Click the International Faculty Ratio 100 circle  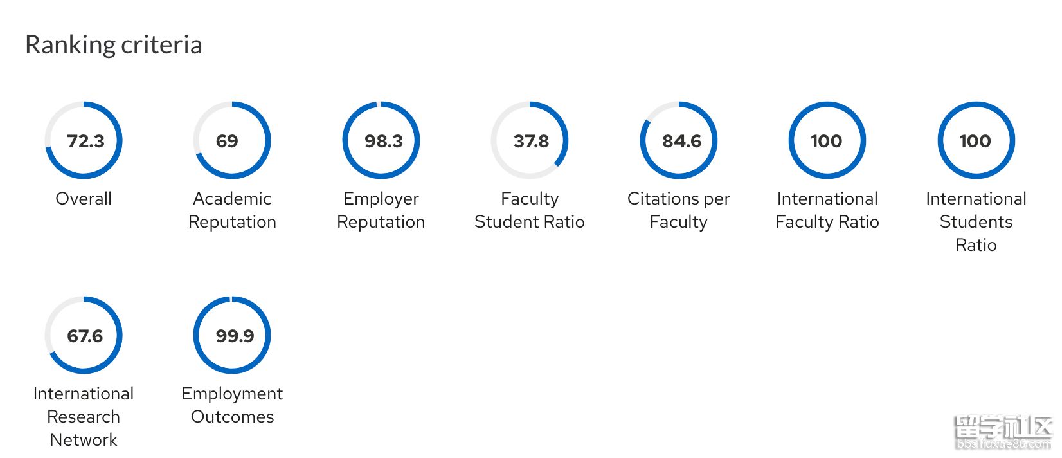[x=827, y=140]
